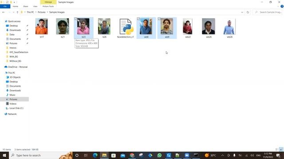Uncheck the b23 image checkbox
Image resolution: width=284 pixels, height=159 pixels.
tap(76, 19)
